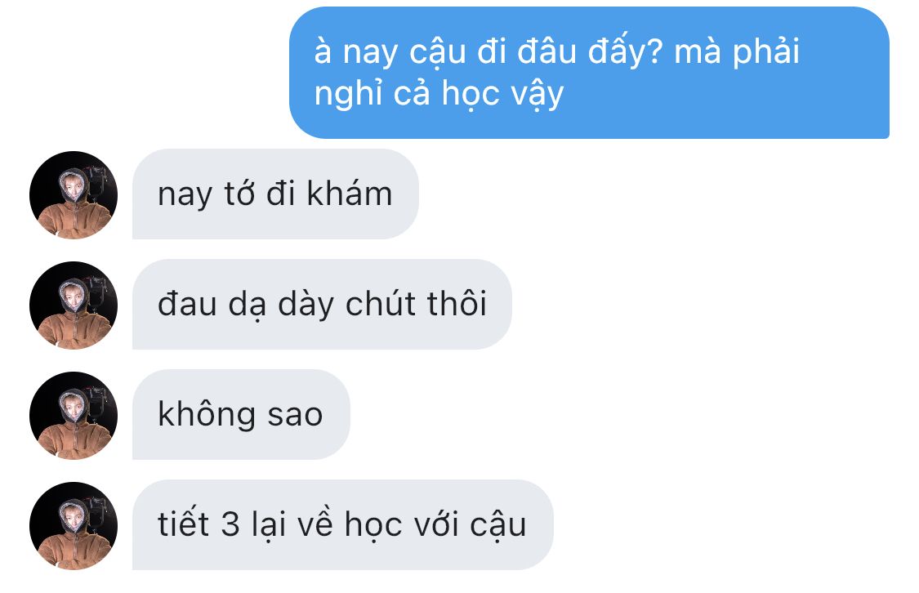Click the number 3 in the last message
This screenshot has width=919, height=593.
(230, 524)
